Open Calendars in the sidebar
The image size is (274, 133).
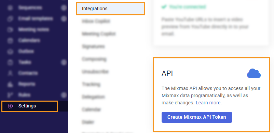[x=29, y=40]
